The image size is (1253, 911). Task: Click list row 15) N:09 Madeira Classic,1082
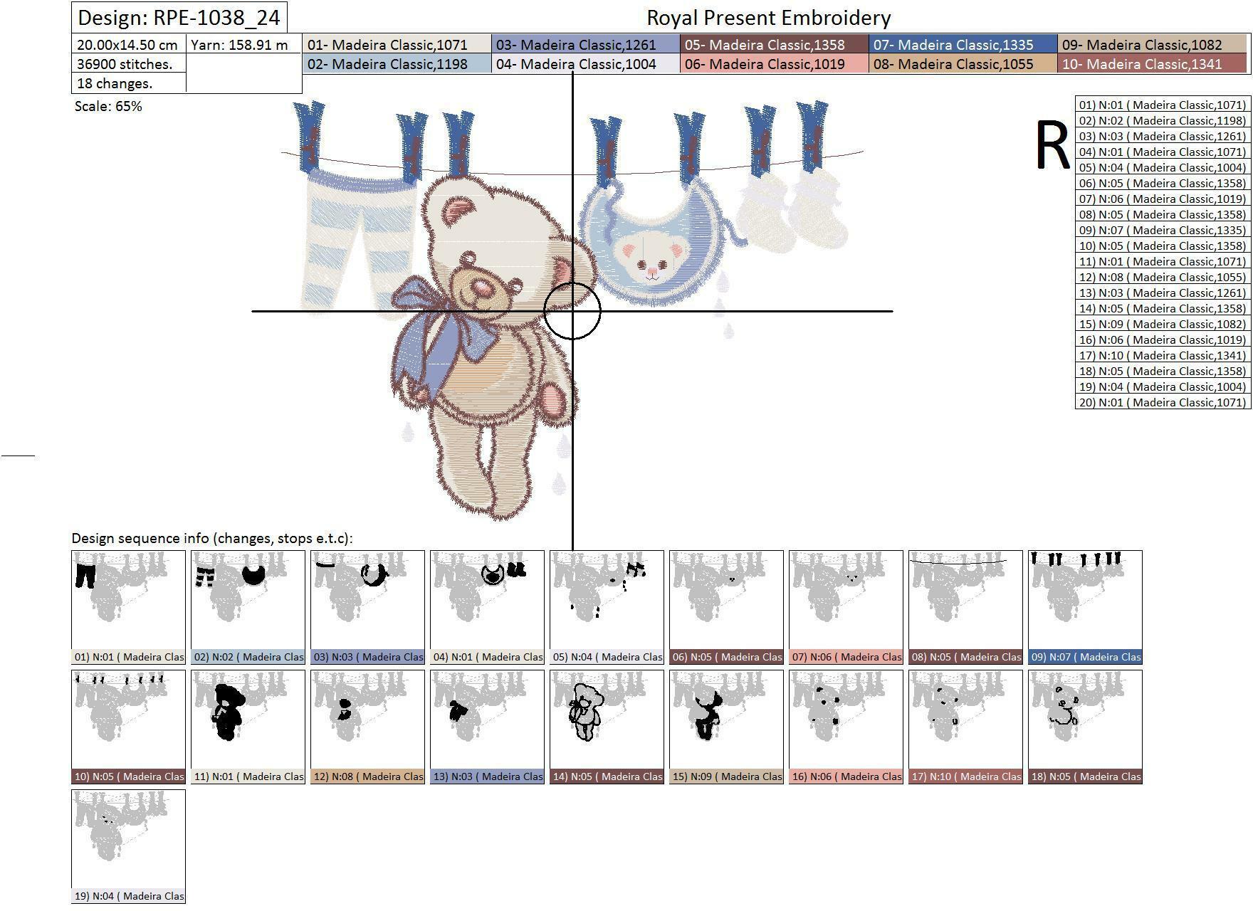1163,324
